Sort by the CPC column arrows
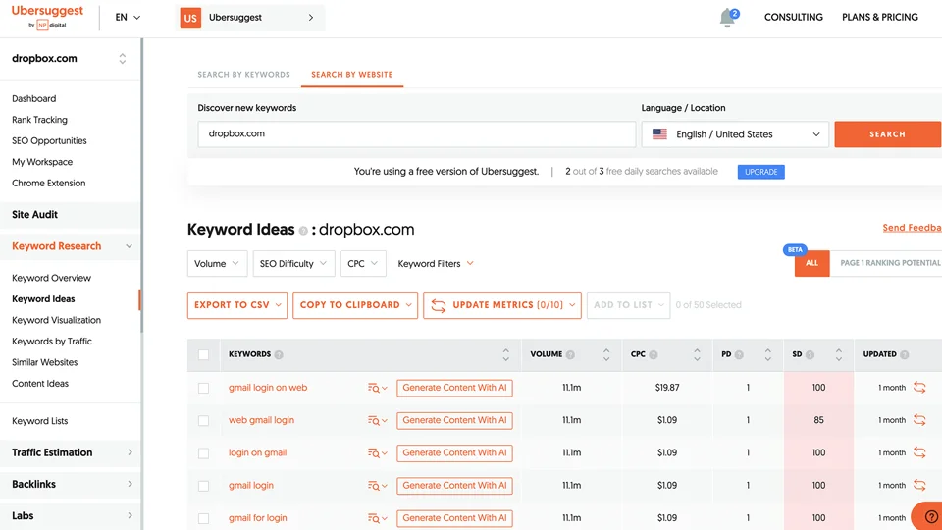 point(697,354)
